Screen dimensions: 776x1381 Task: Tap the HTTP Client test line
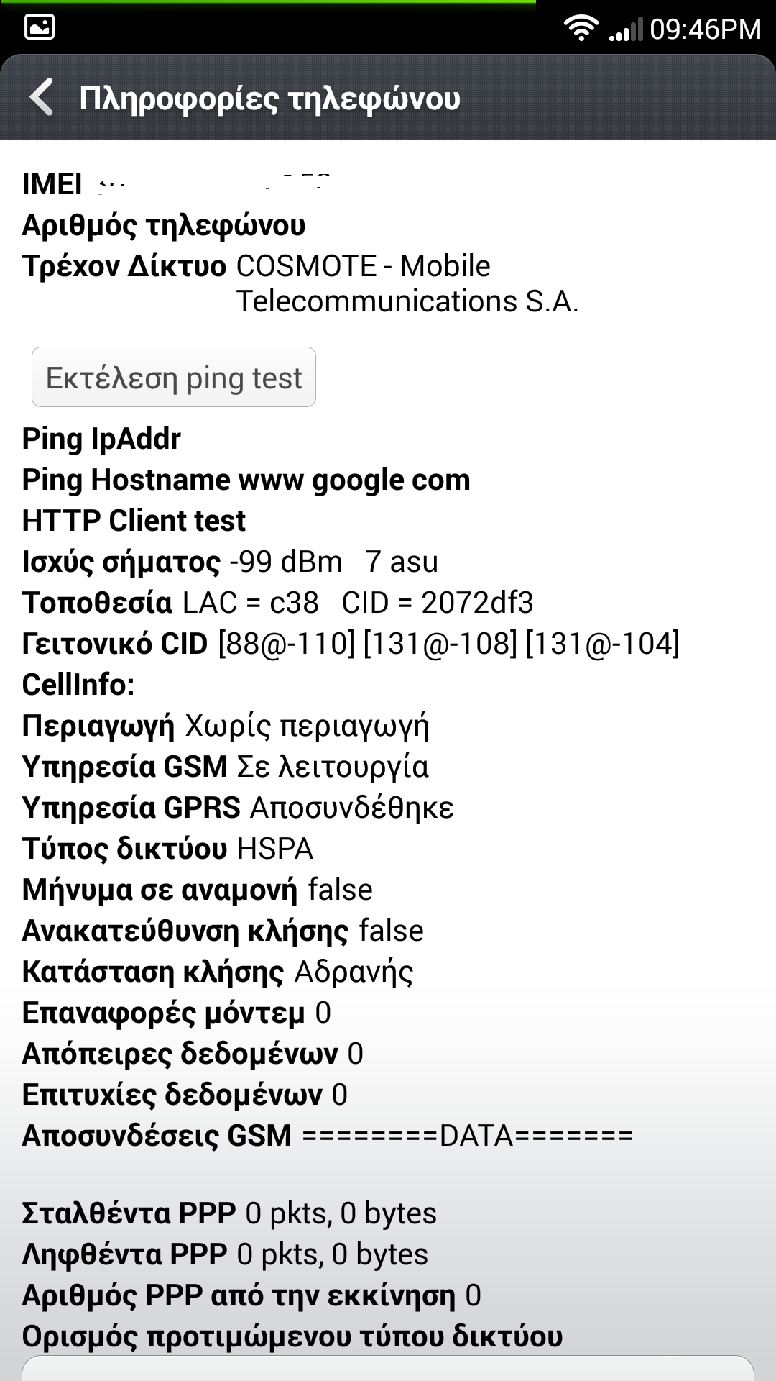coord(134,521)
